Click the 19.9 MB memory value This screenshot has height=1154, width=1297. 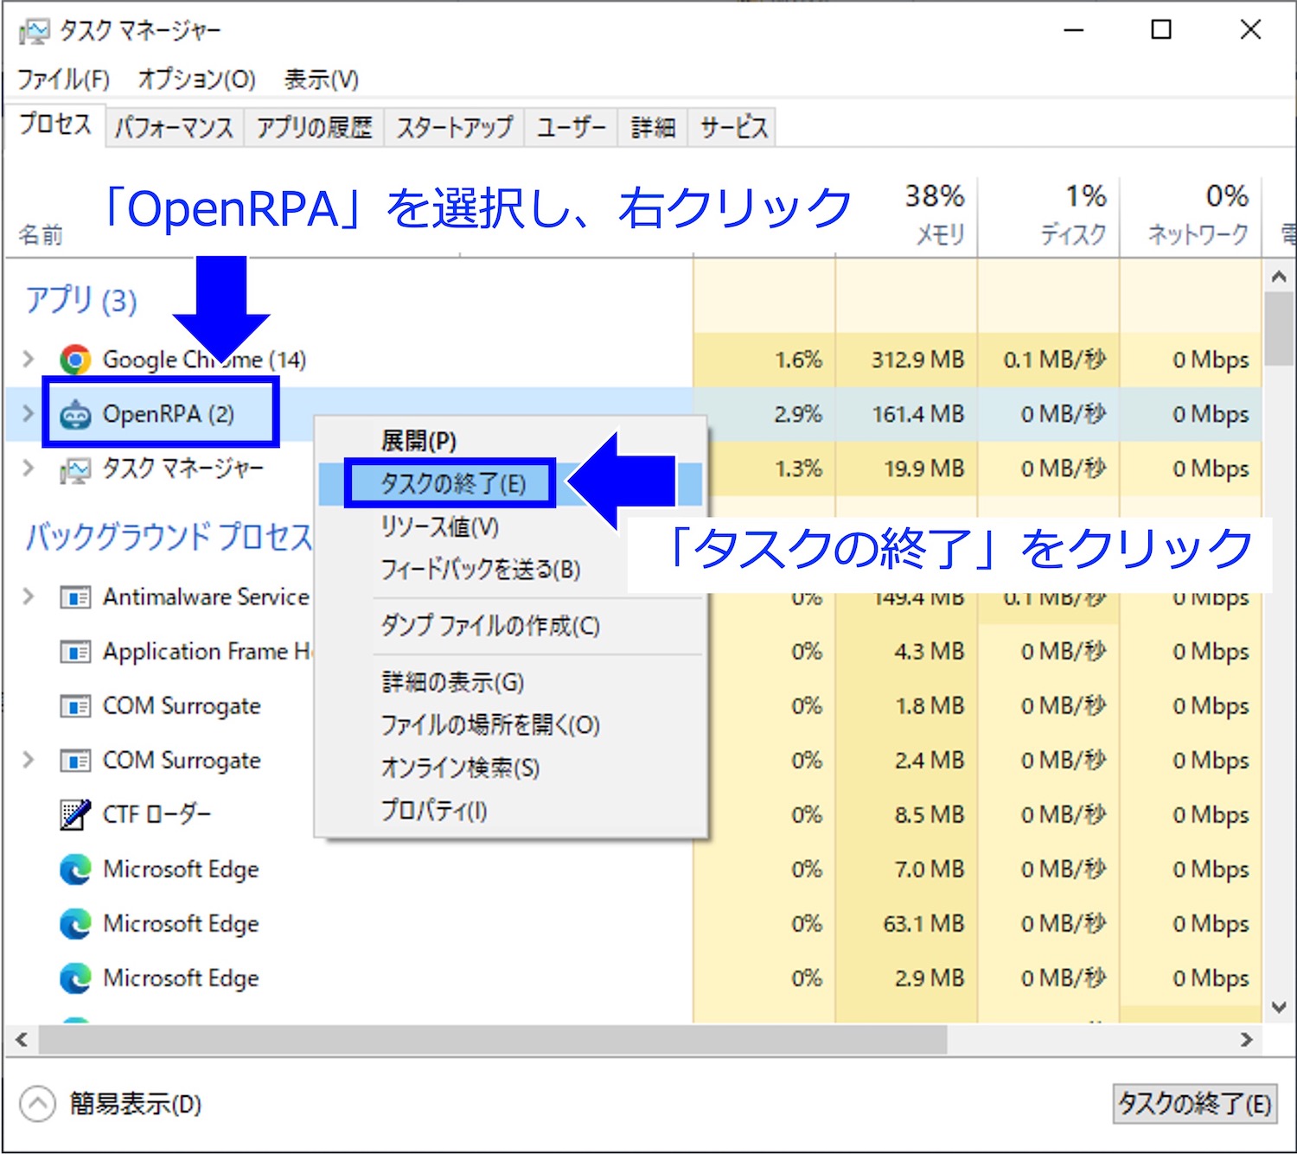923,469
